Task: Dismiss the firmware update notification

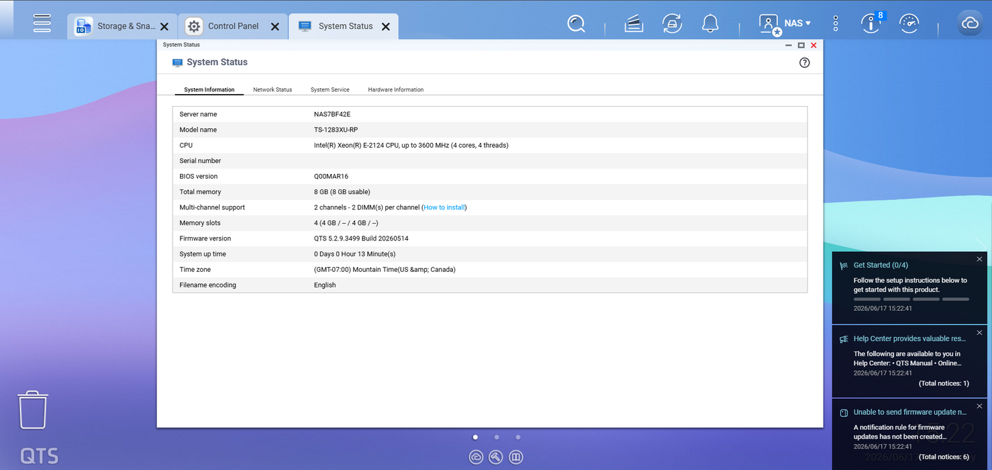Action: click(979, 406)
